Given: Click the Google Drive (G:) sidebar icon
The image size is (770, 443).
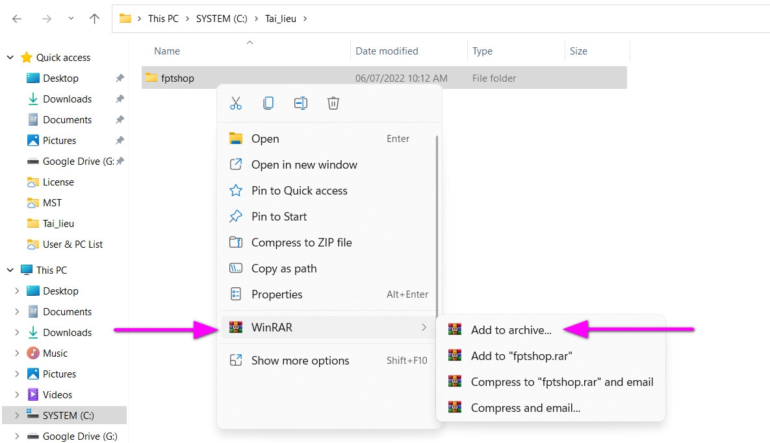Looking at the screenshot, I should coord(33,161).
